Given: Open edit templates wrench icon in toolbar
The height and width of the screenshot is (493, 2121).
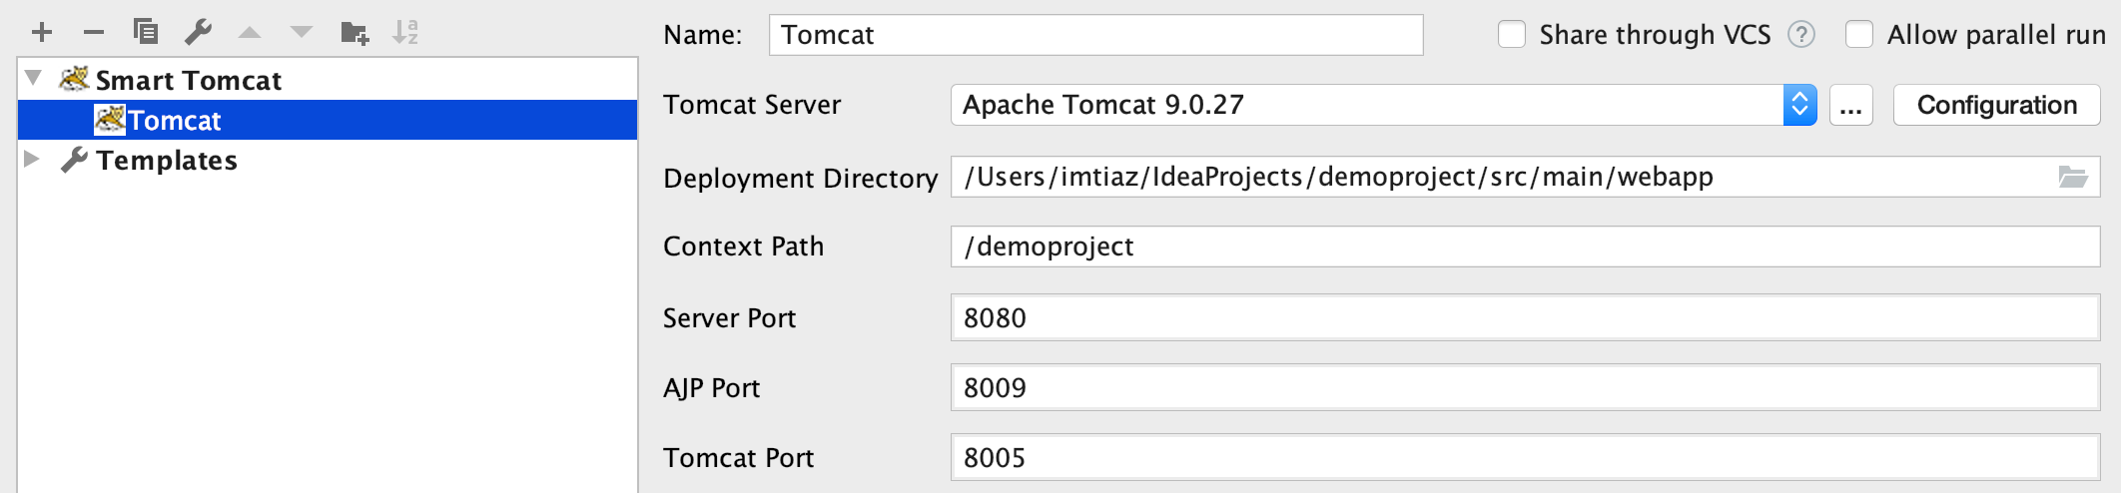Looking at the screenshot, I should click(198, 33).
